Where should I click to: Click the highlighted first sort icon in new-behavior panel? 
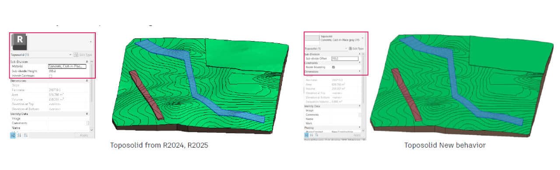pyautogui.click(x=307, y=135)
